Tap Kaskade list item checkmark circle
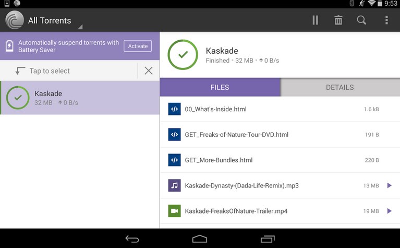The height and width of the screenshot is (248, 400). click(x=18, y=98)
